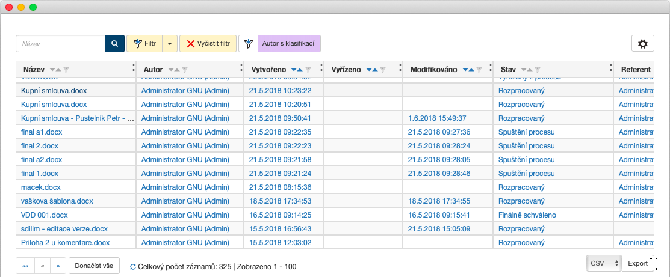This screenshot has height=277, width=670.
Task: Click the magnifier search button
Action: 114,44
